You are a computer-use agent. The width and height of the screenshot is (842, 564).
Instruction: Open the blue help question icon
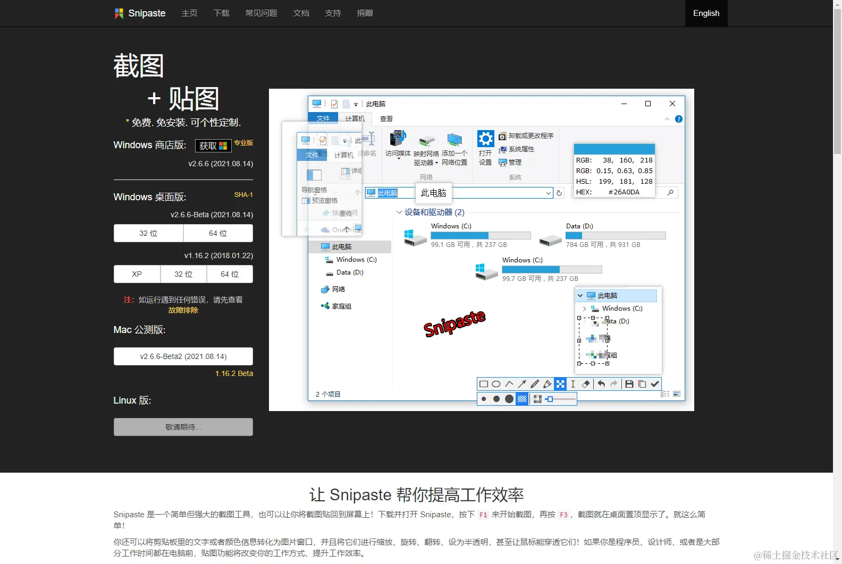(x=679, y=119)
